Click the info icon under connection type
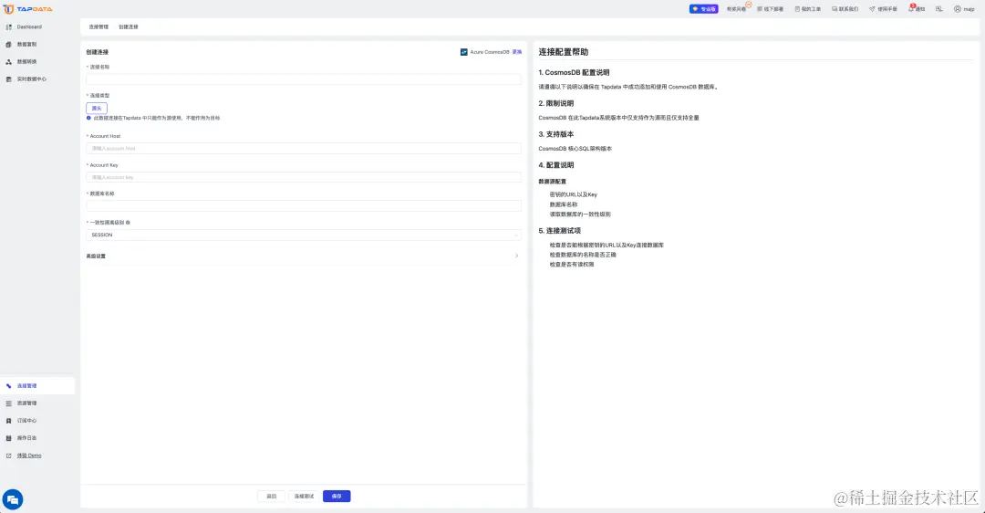 88,118
